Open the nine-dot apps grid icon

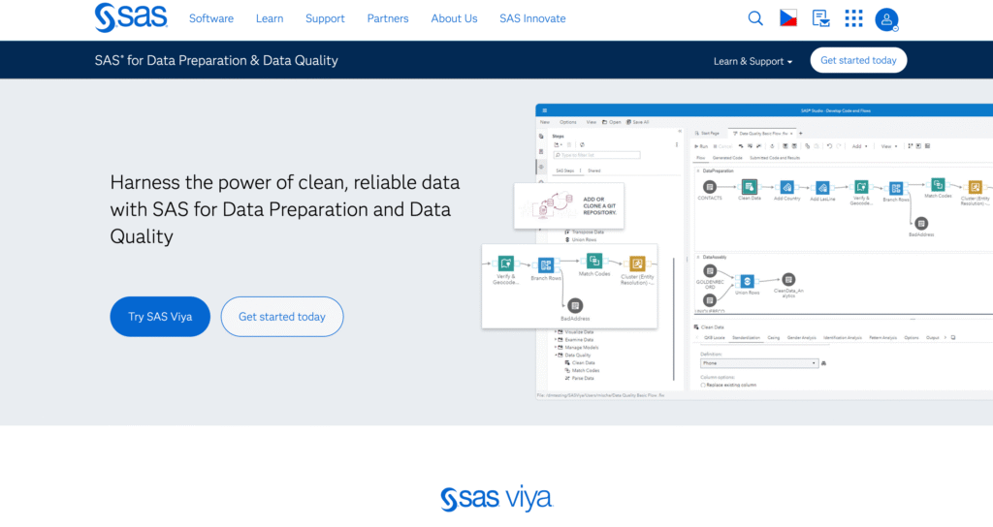pos(853,18)
